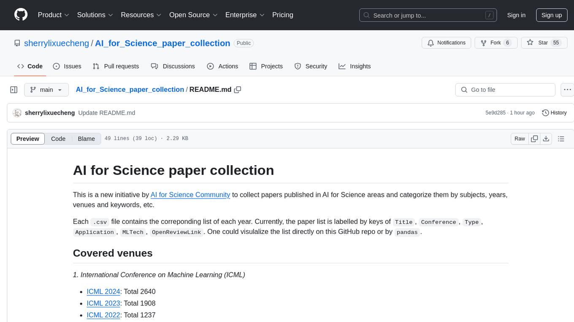The height and width of the screenshot is (322, 574).
Task: Select the Code view
Action: point(58,139)
